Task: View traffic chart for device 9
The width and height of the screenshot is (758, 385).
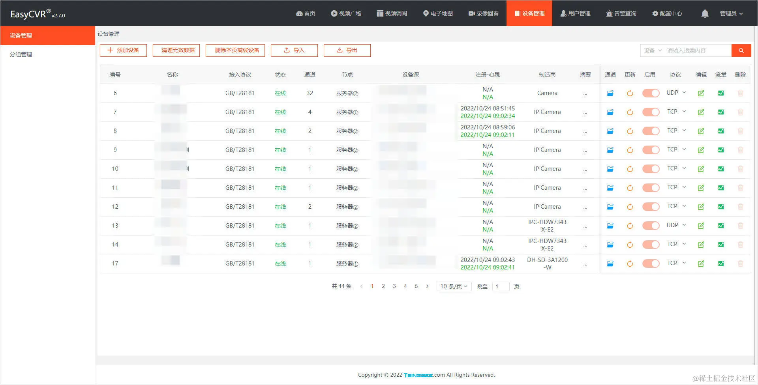Action: [721, 150]
